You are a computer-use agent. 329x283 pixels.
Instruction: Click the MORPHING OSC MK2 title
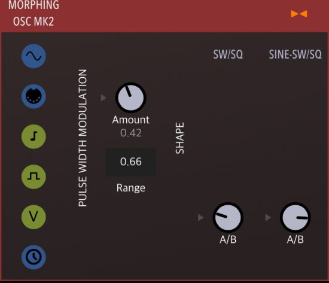(x=33, y=13)
